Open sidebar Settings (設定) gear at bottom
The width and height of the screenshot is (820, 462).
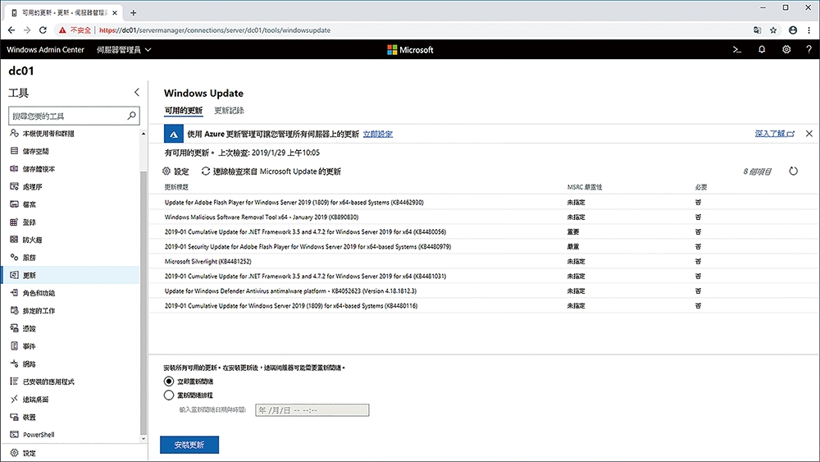(14, 453)
